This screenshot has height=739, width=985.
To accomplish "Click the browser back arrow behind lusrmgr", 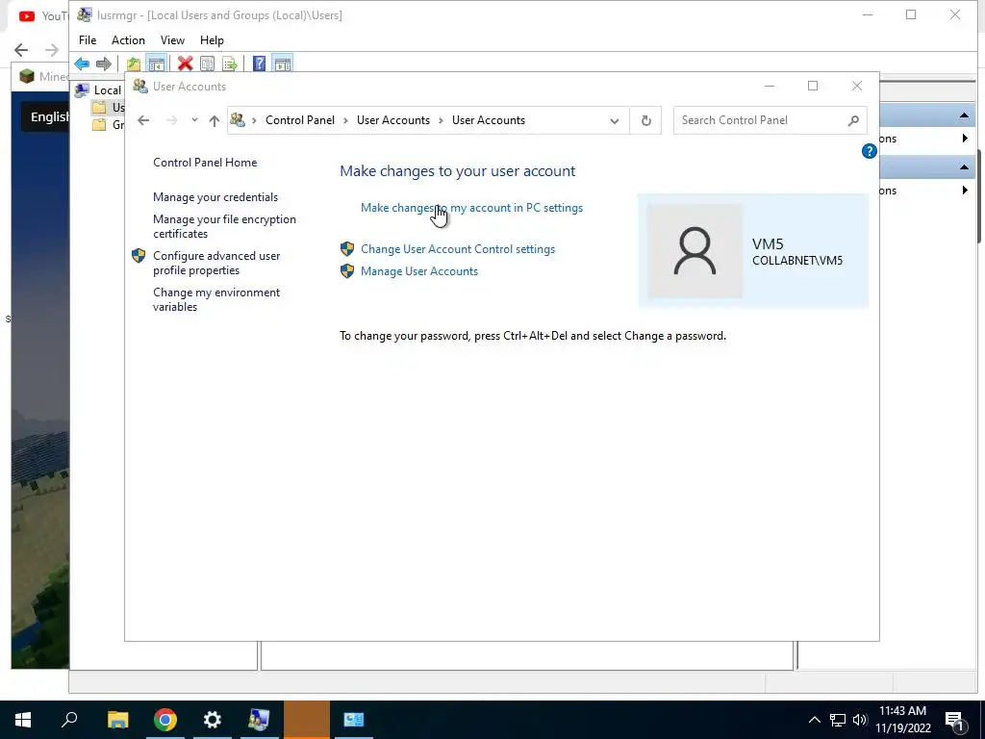I will [21, 50].
